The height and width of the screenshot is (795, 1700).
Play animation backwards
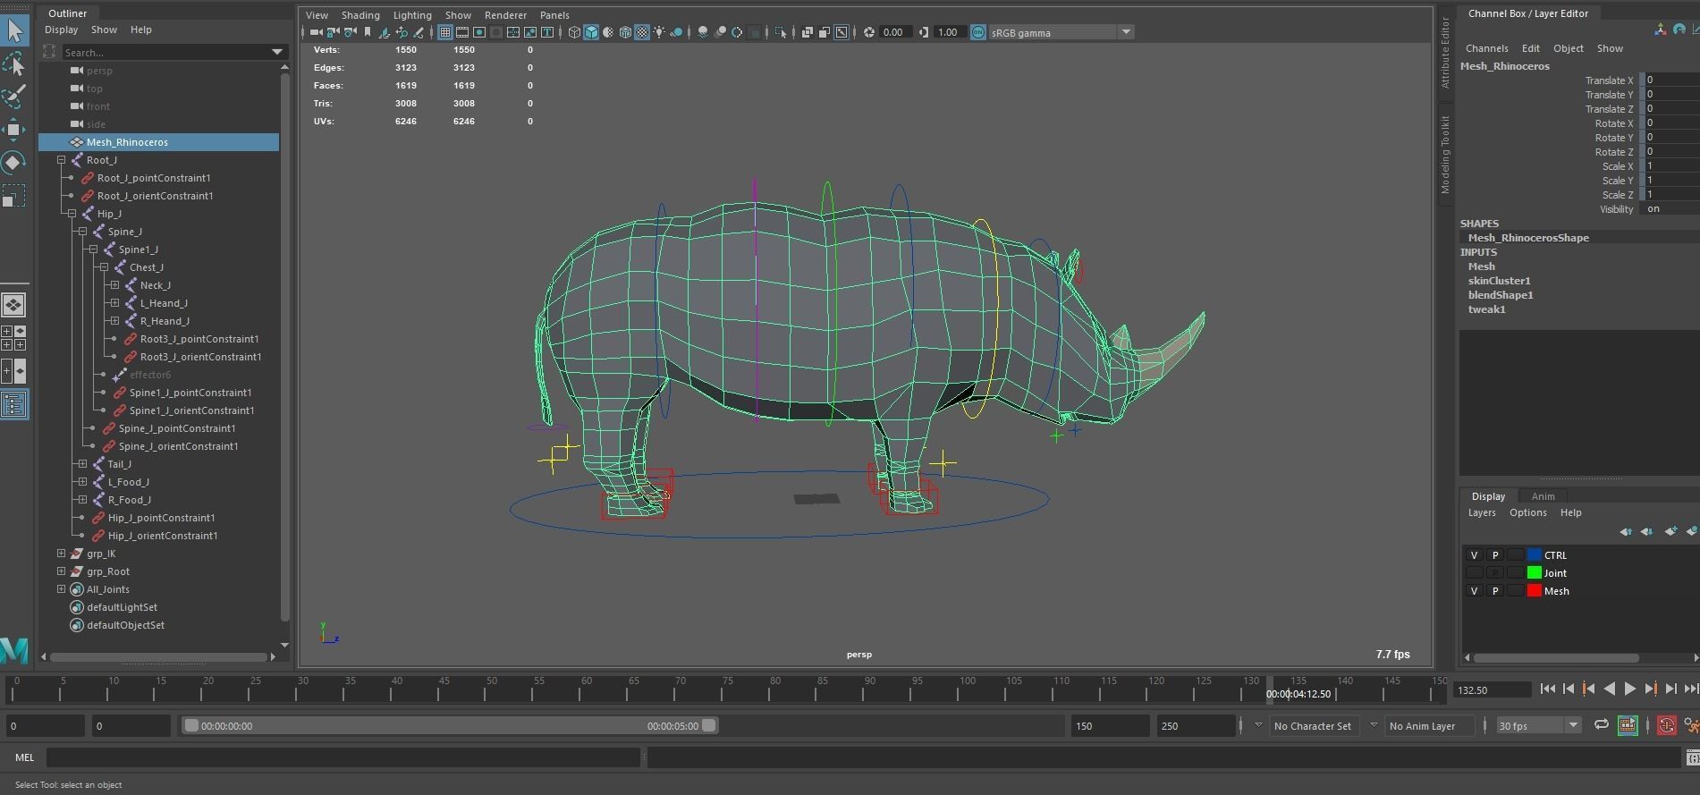[x=1609, y=689]
